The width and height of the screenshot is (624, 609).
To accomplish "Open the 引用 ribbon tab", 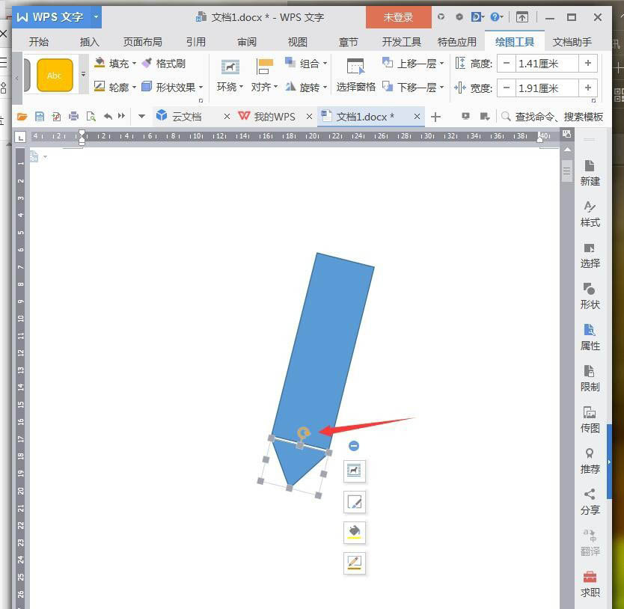I will click(196, 42).
